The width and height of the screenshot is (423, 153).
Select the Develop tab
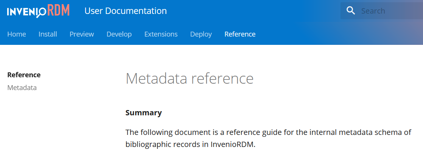coord(119,34)
